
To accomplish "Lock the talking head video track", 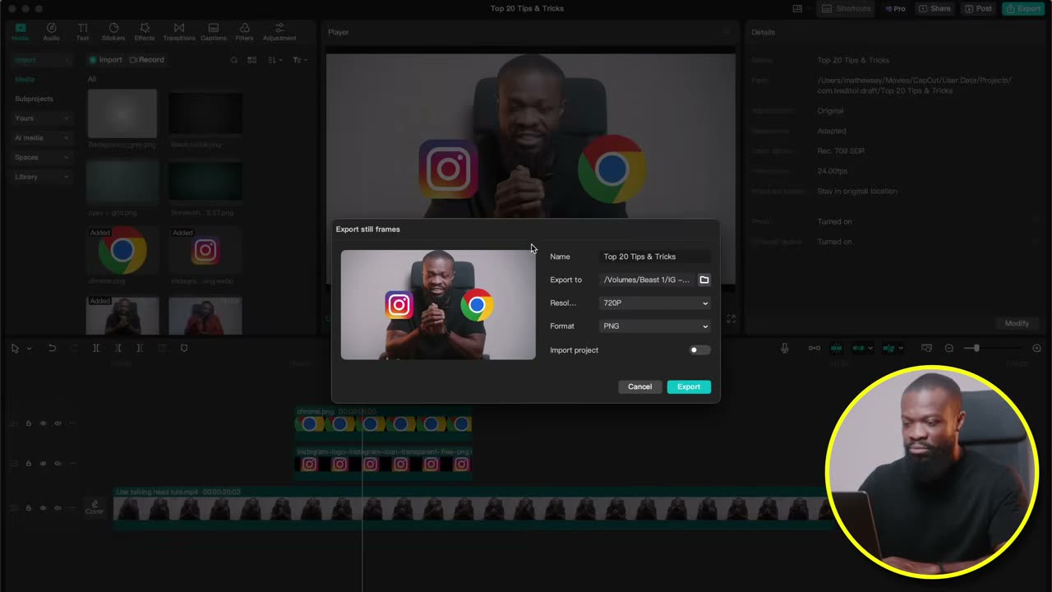I will [29, 508].
